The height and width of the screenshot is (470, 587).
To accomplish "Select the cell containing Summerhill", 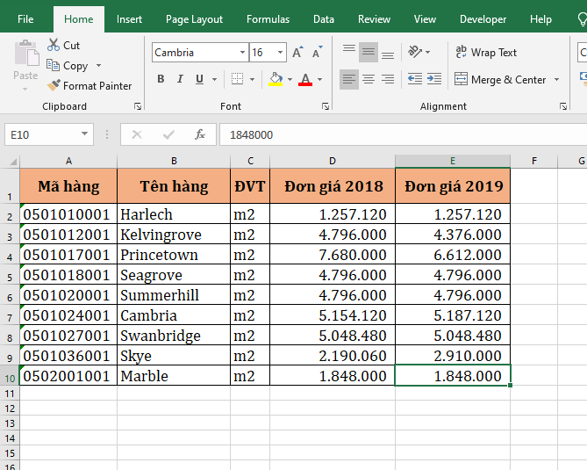I will [173, 295].
